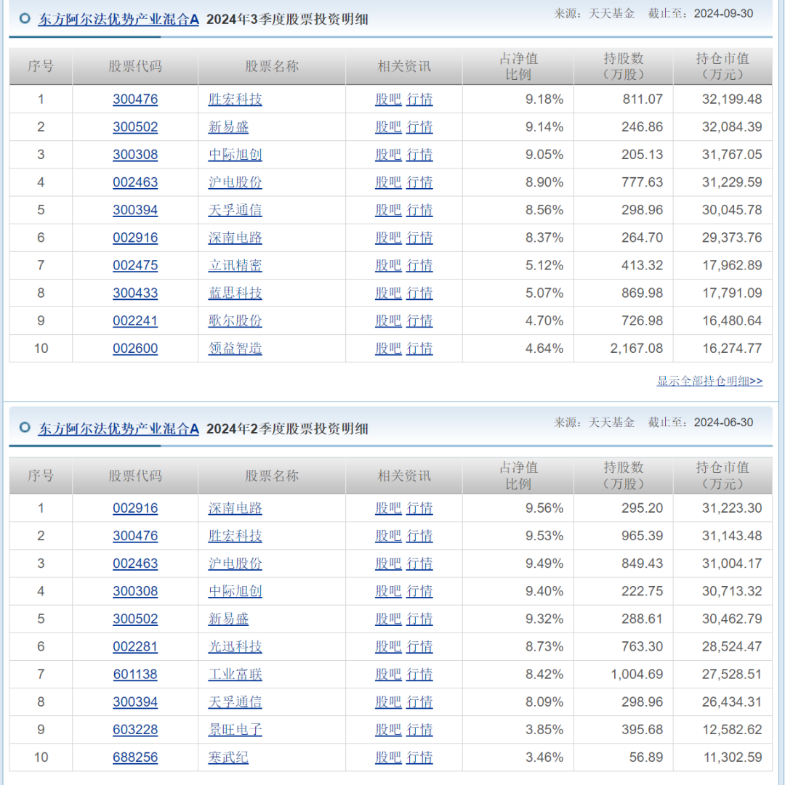
Task: Open 新易盛 stock name in Q3 table
Action: click(228, 126)
